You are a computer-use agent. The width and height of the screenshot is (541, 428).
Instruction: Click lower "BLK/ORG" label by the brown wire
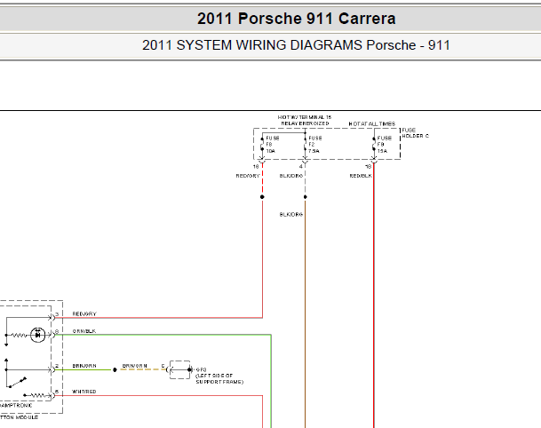290,215
